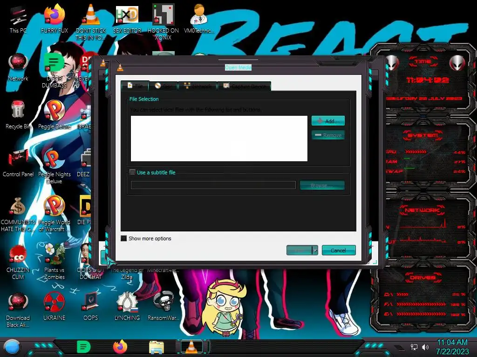Select the File tab in Open Media

(x=135, y=86)
